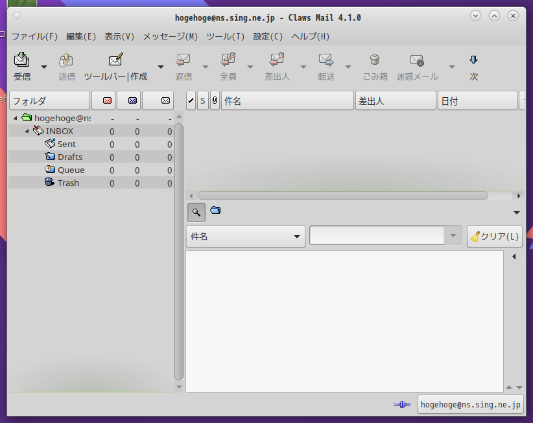Open the 編集(E) menu

(x=81, y=36)
